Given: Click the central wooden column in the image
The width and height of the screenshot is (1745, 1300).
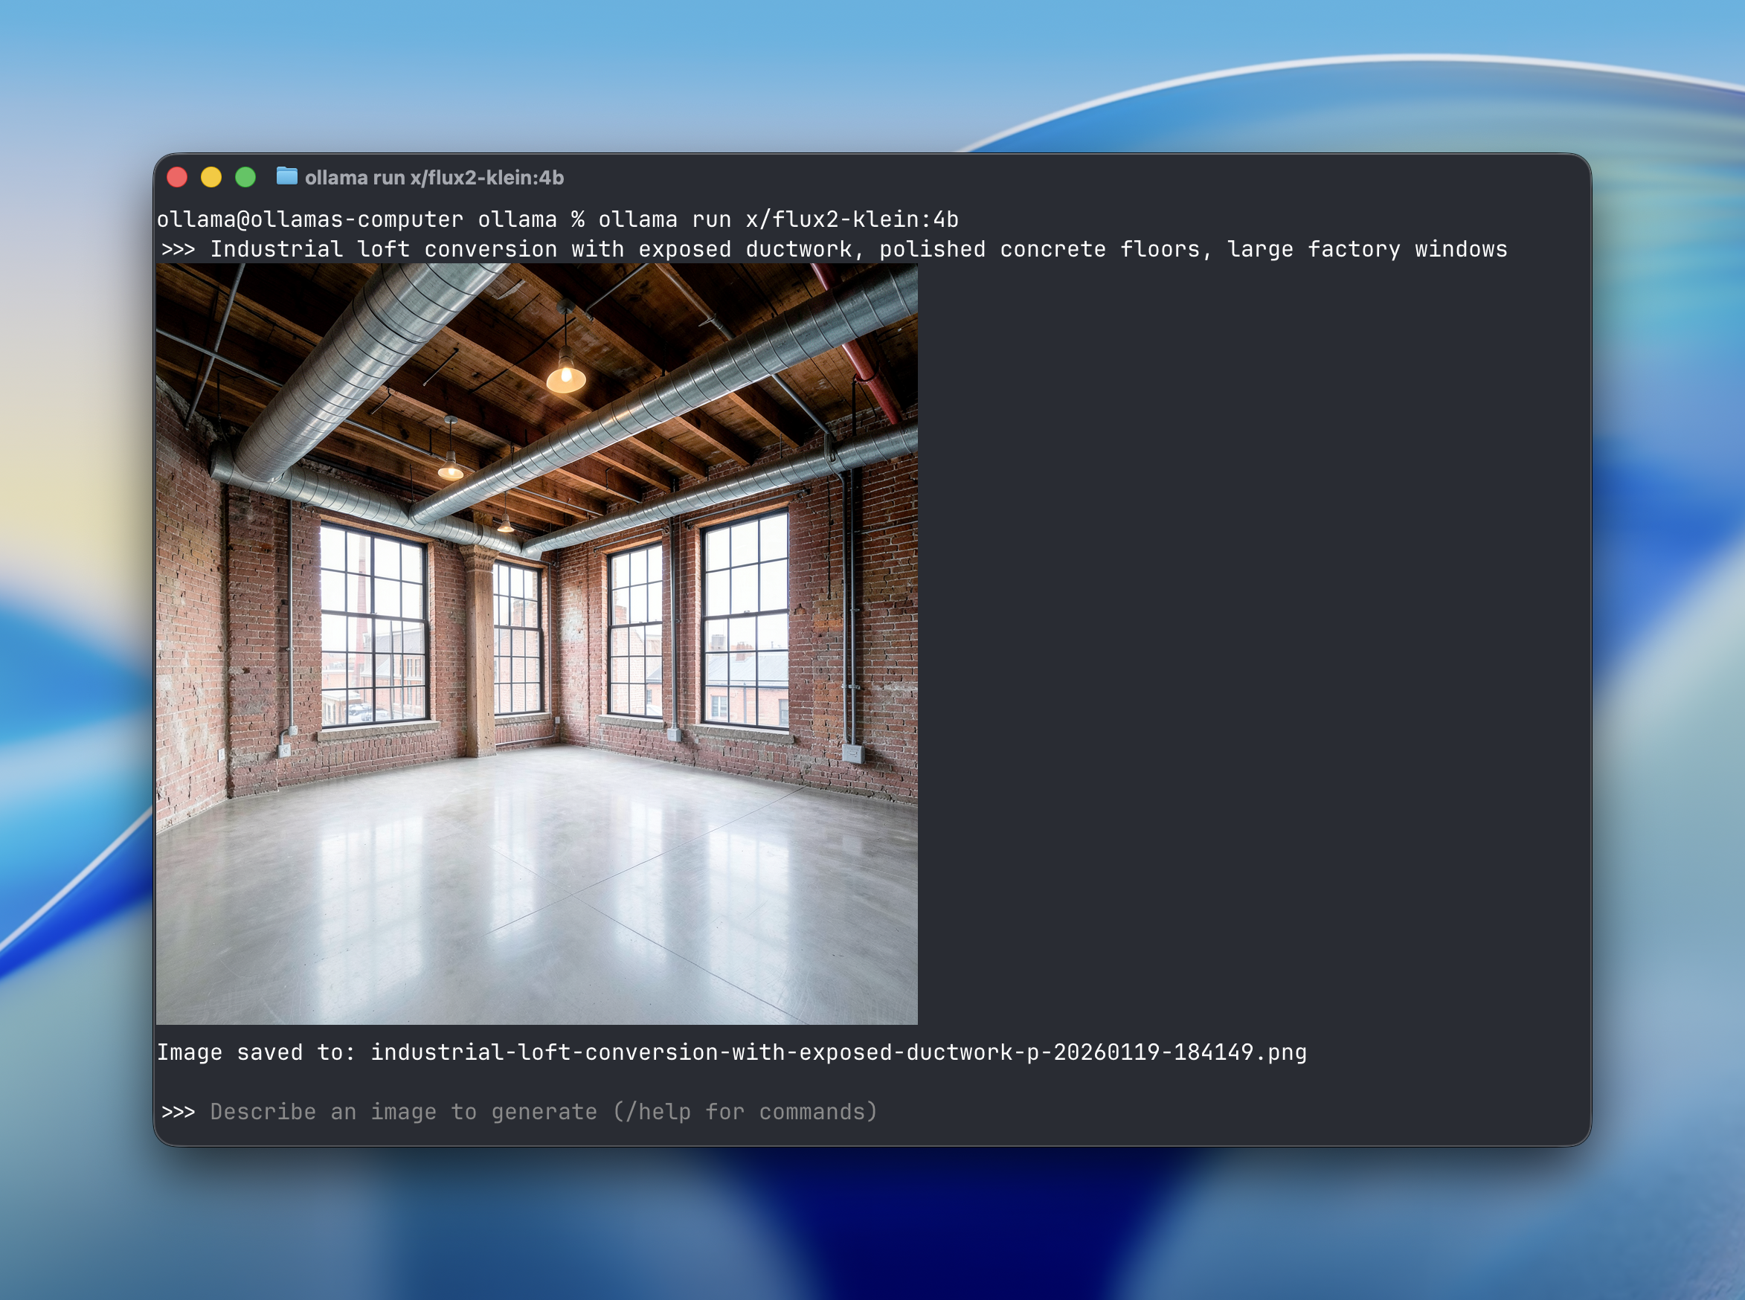Looking at the screenshot, I should (479, 653).
